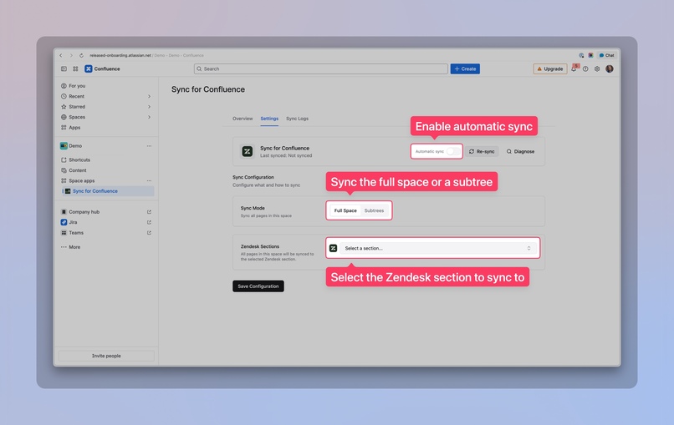The image size is (674, 425).
Task: Click Invite people button
Action: click(x=106, y=356)
